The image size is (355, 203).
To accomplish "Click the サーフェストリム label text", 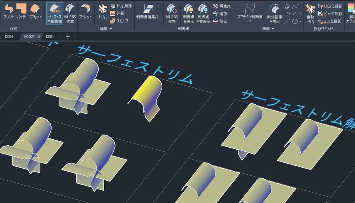I will pyautogui.click(x=135, y=65).
